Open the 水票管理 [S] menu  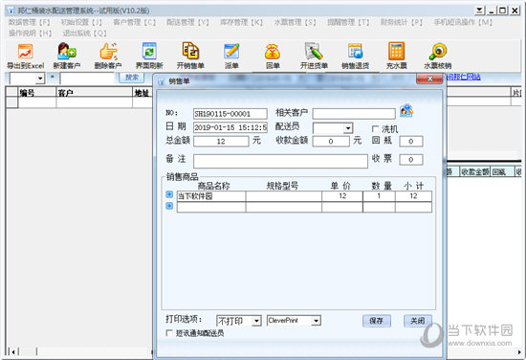click(295, 23)
